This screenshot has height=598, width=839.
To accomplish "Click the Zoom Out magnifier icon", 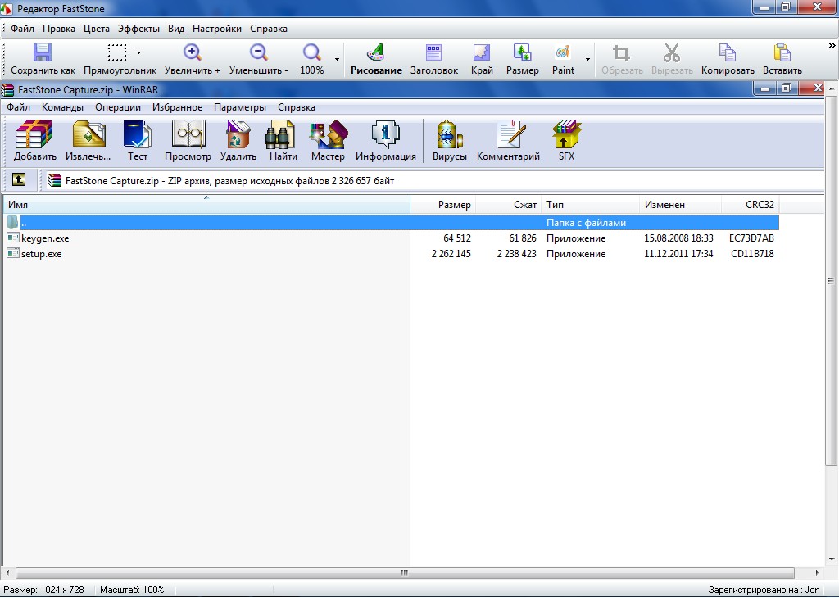I will [258, 53].
